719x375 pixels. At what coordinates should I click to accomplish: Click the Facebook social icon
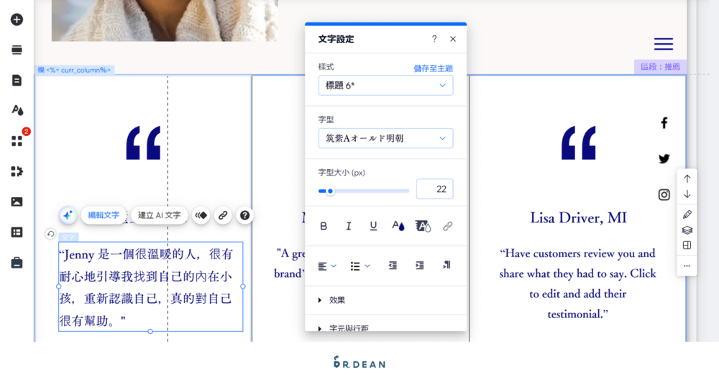(664, 123)
